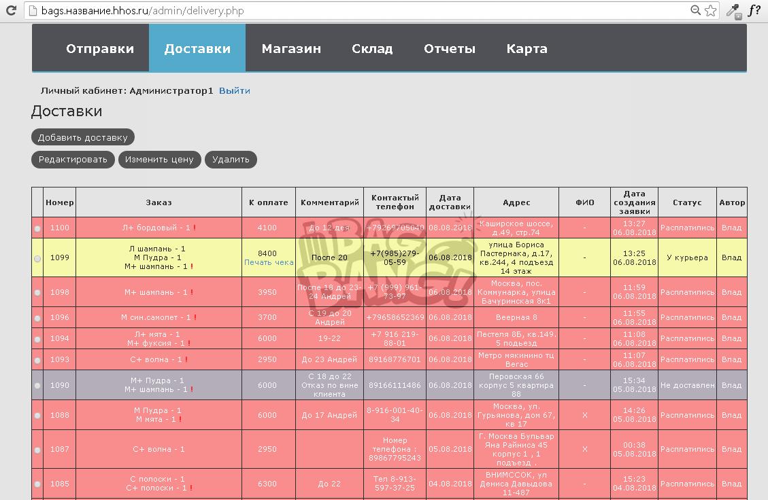
Task: Click the Добавить доставку button
Action: tap(83, 137)
